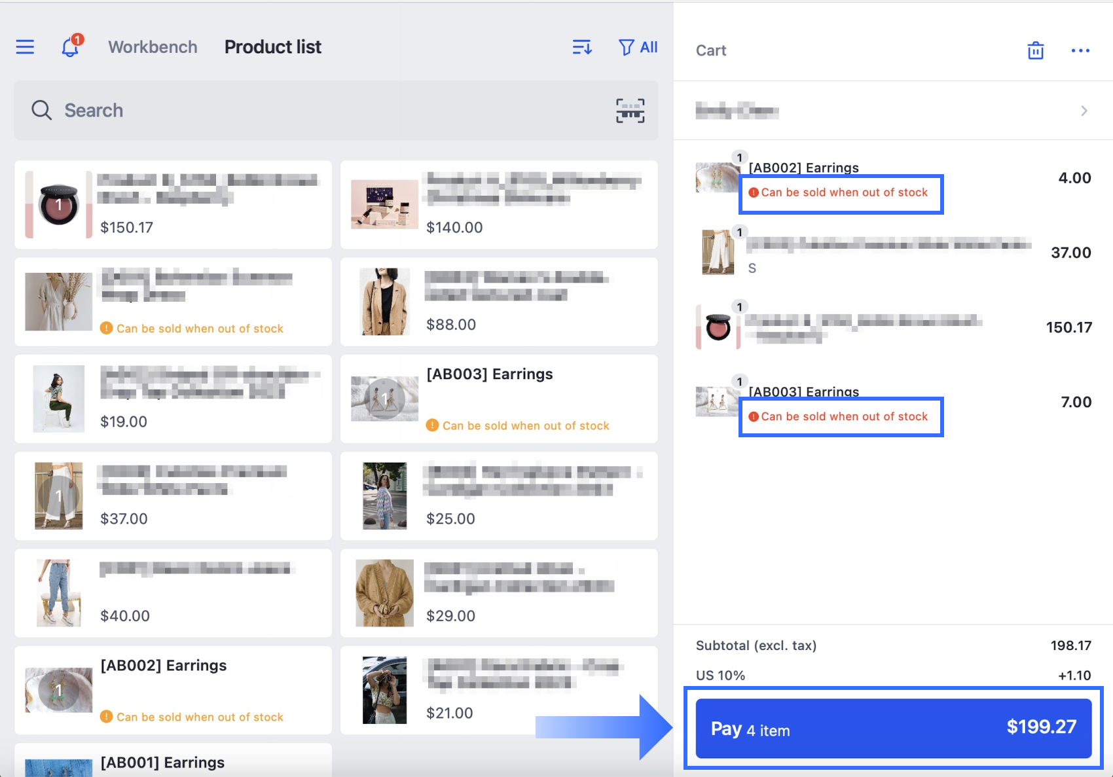Add the [AB001] Earrings product card

(173, 761)
